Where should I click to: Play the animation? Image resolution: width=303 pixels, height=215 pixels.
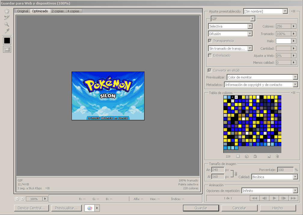pos(274,198)
